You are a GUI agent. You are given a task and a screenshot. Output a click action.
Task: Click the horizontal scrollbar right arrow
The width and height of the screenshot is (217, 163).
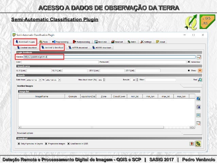tap(193, 127)
